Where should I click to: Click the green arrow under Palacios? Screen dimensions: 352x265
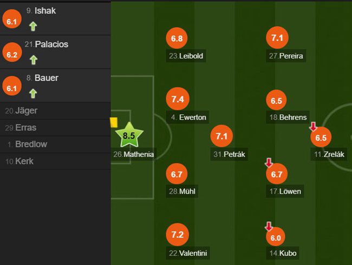(x=34, y=60)
